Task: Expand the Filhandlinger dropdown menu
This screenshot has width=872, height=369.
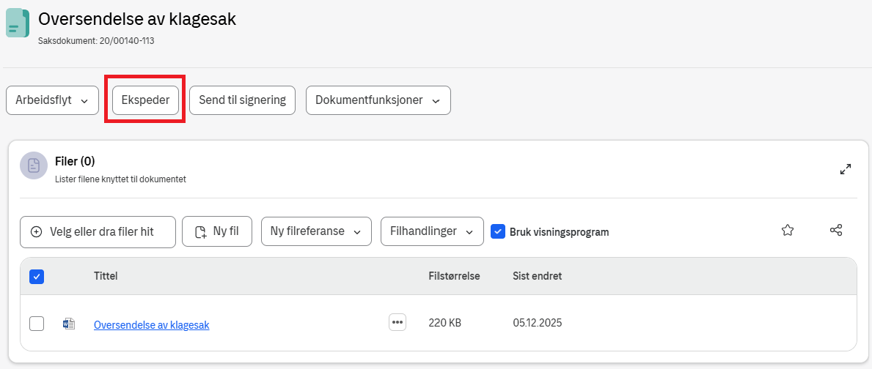Action: tap(431, 231)
